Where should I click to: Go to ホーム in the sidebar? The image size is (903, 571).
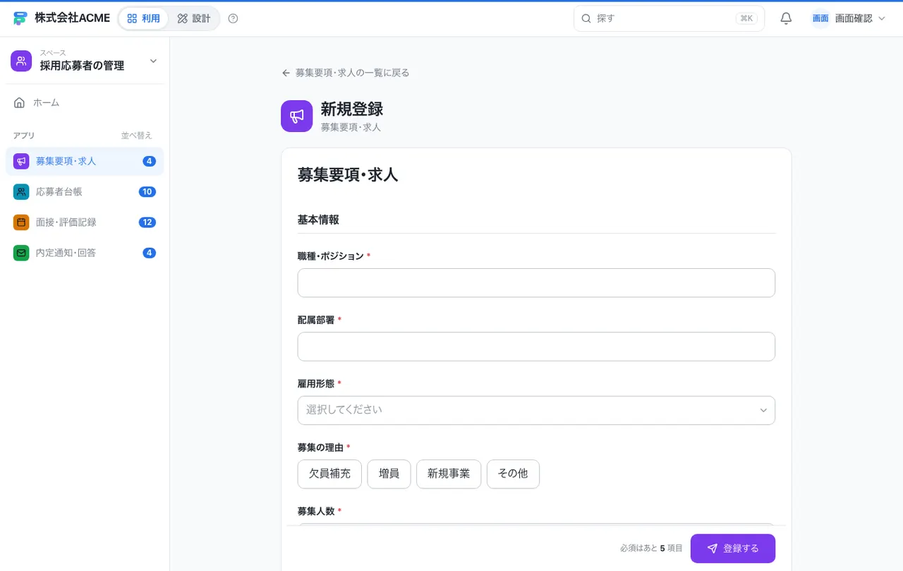coord(85,102)
